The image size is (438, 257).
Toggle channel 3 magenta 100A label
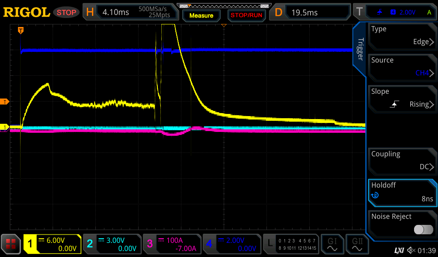(x=172, y=245)
